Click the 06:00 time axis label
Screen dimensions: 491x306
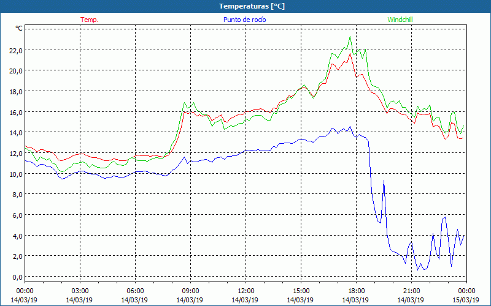tap(135, 291)
